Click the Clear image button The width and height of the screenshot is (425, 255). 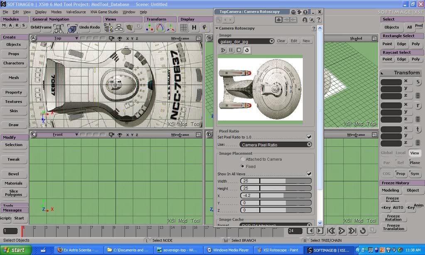pos(281,41)
